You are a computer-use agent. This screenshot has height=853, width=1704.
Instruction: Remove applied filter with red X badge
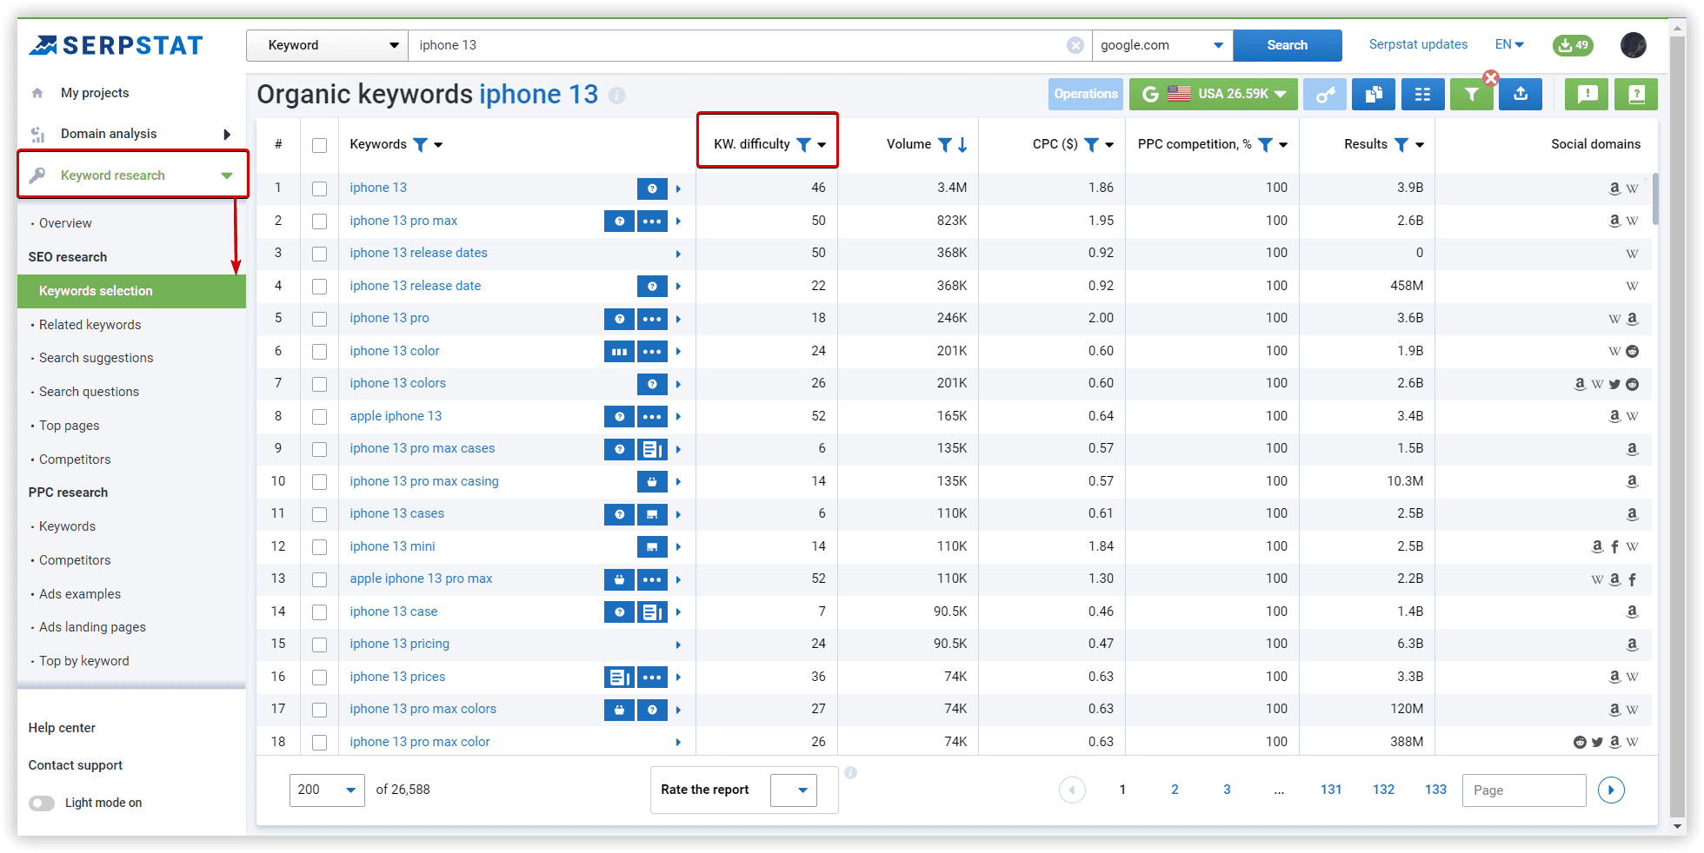(x=1491, y=77)
